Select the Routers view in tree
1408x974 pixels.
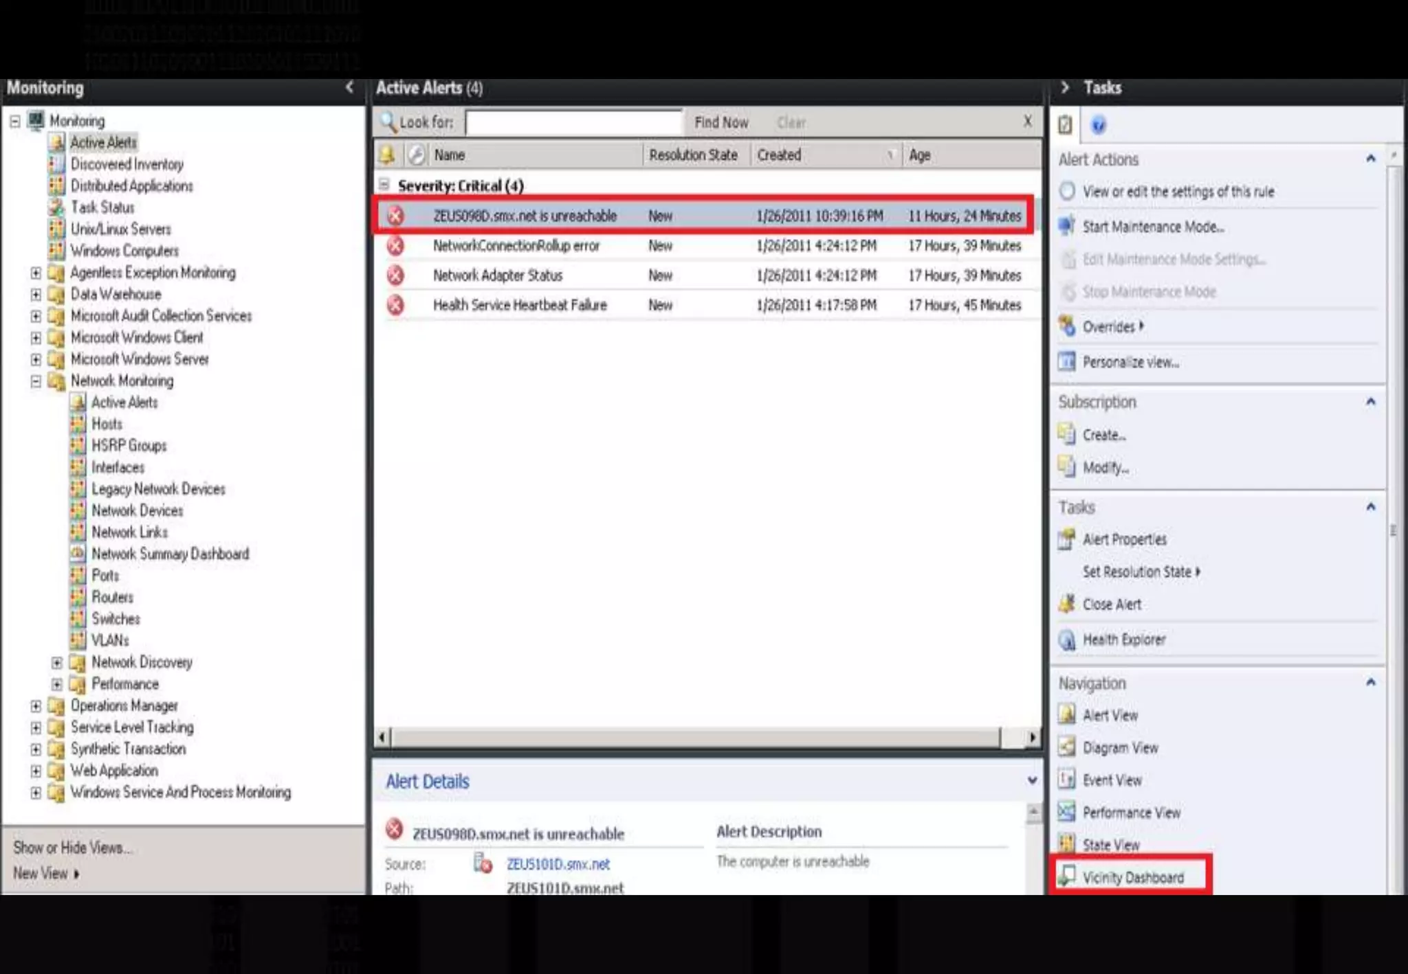112,597
